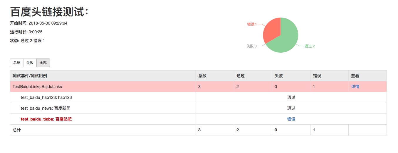This screenshot has height=153, width=398.
Task: Select the test_baidu_news test case row
Action: (46, 108)
